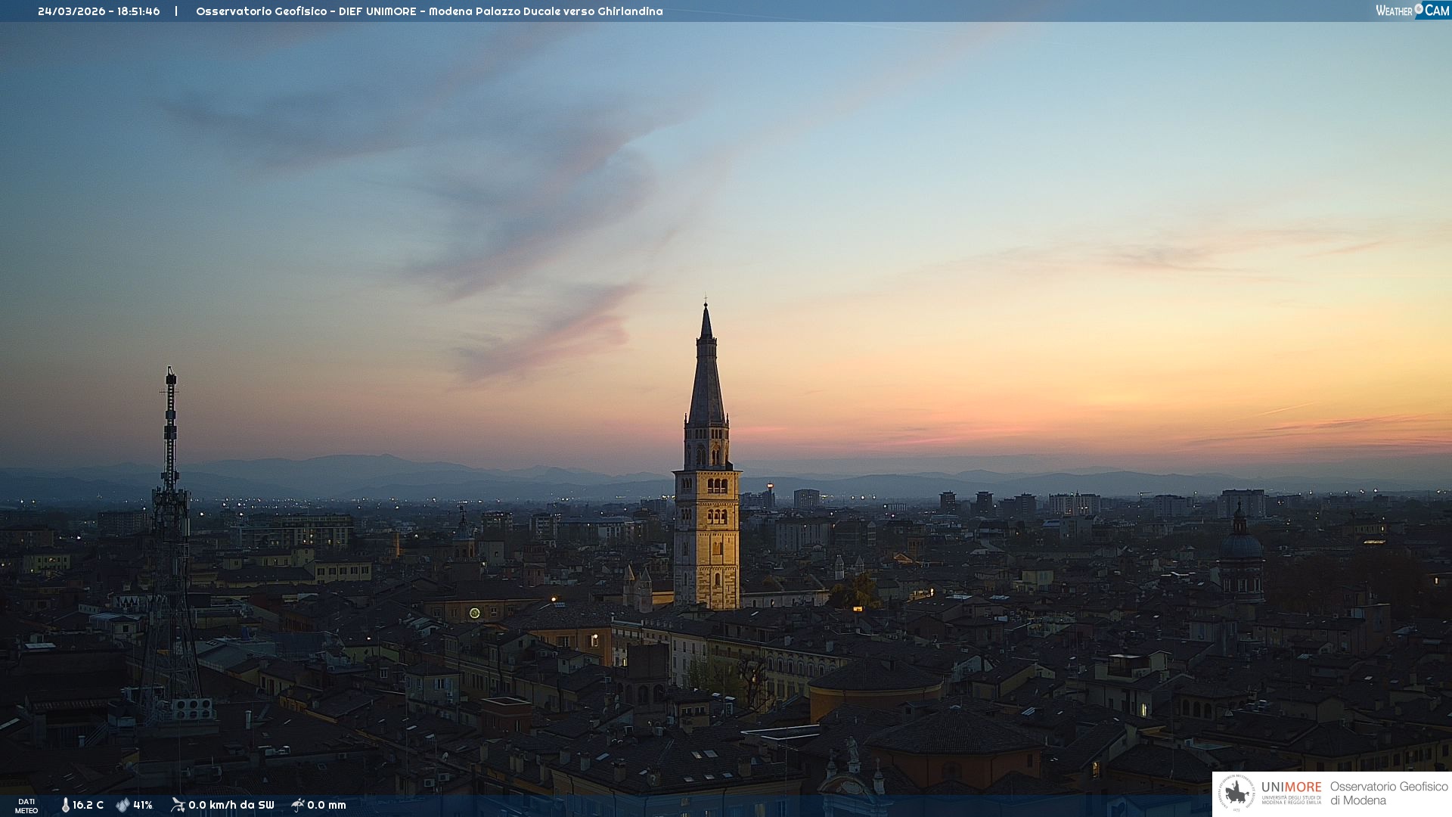Click the humidity water drops icon
The width and height of the screenshot is (1452, 817).
123,806
